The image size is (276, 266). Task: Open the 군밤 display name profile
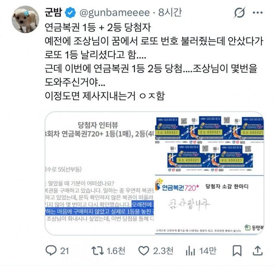(x=53, y=12)
